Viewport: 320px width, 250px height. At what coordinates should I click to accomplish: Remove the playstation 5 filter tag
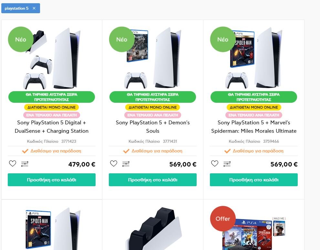coord(34,8)
